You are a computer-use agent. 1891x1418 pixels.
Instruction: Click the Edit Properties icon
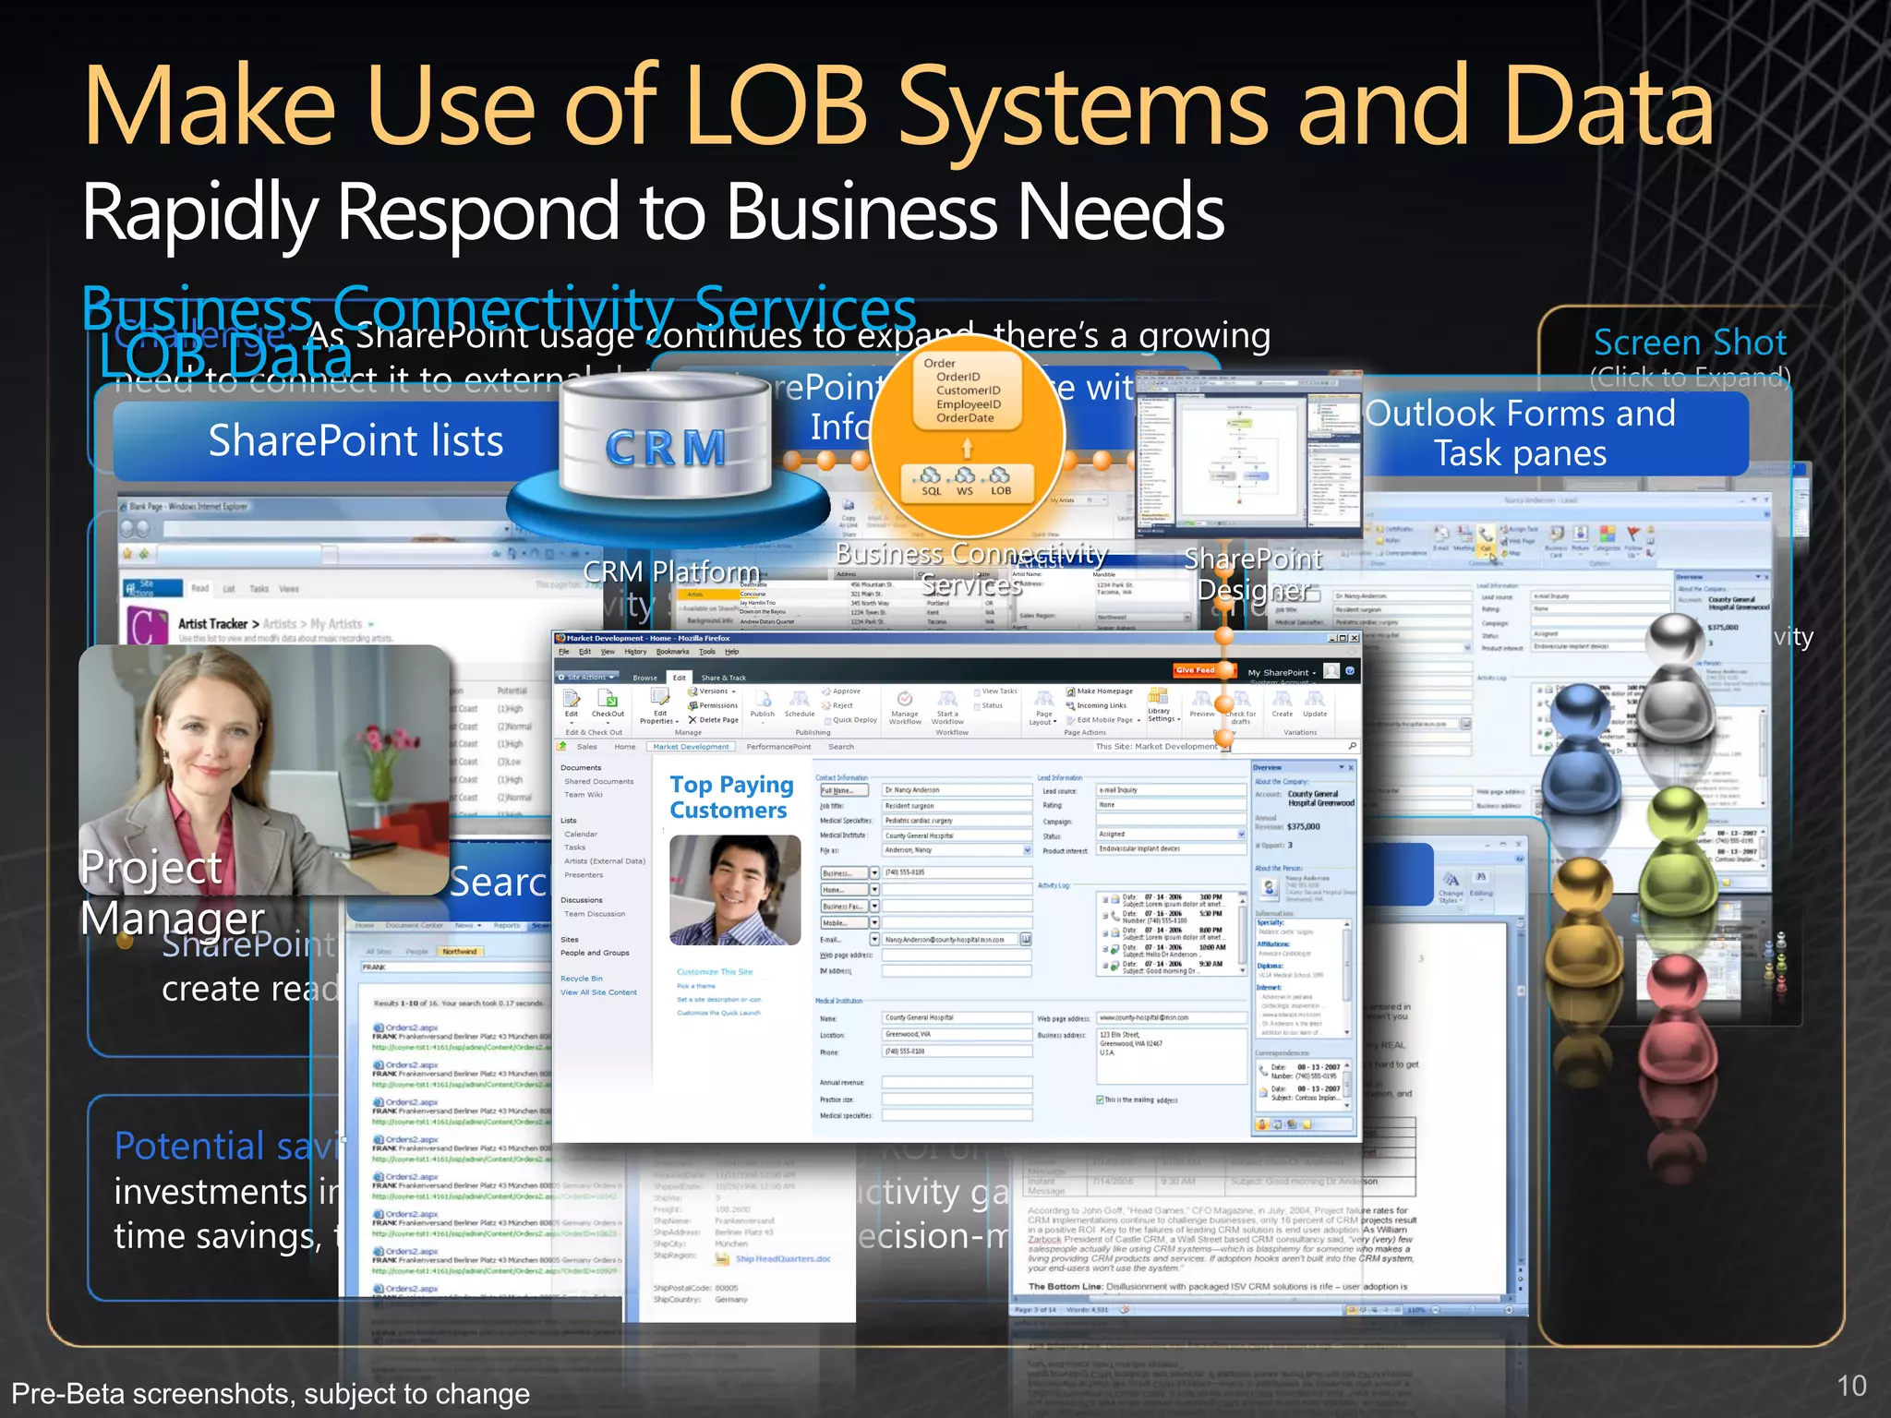coord(659,698)
